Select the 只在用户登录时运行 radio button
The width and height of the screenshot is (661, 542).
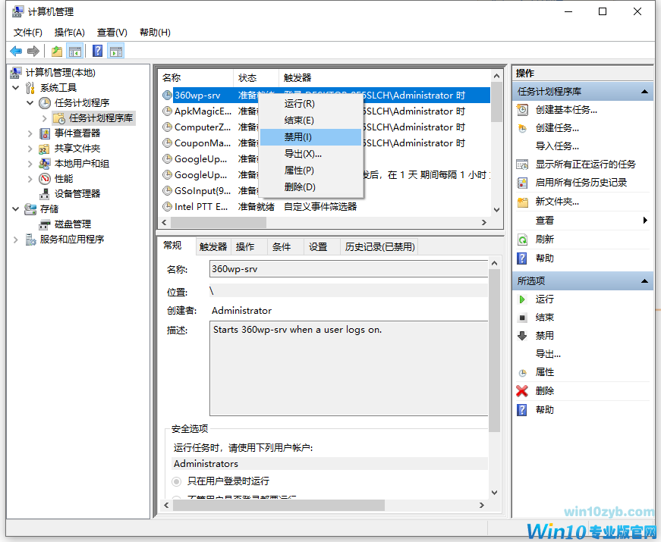tap(175, 479)
